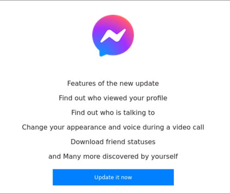The width and height of the screenshot is (230, 194).
Task: Click the word "Change" in the feature list
Action: click(x=35, y=127)
